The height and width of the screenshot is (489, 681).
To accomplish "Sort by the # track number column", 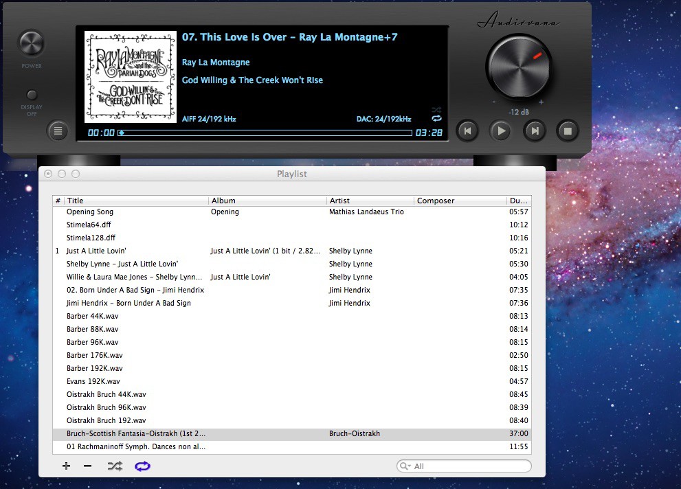I will (58, 201).
